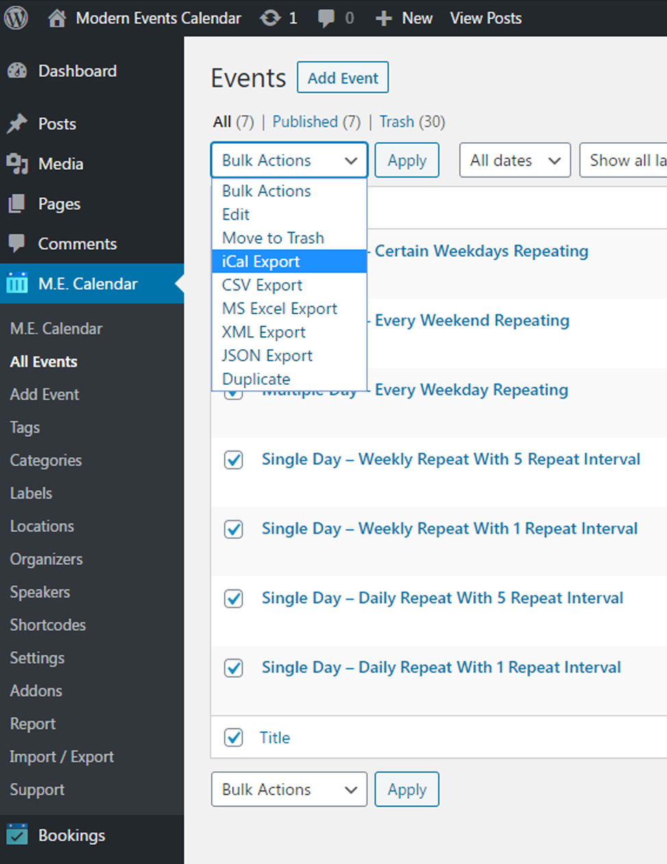Uncheck Daily Repeat With 1 Repeat Interval checkbox
The image size is (667, 864).
234,668
